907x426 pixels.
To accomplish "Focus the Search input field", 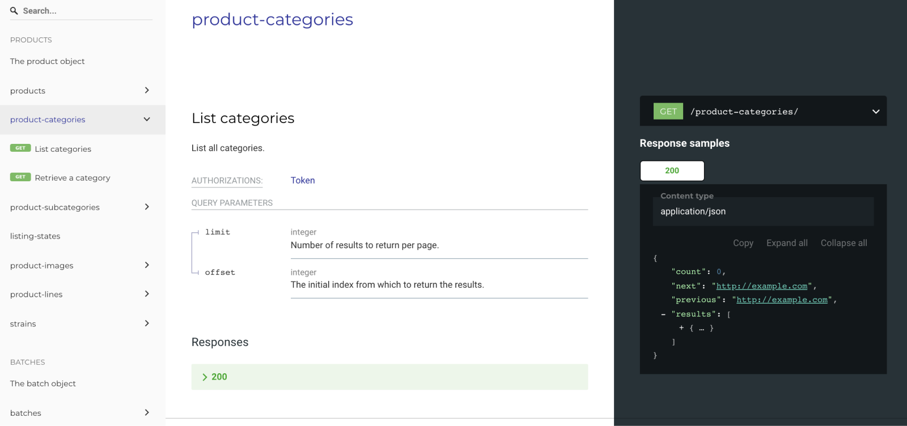I will (x=85, y=11).
